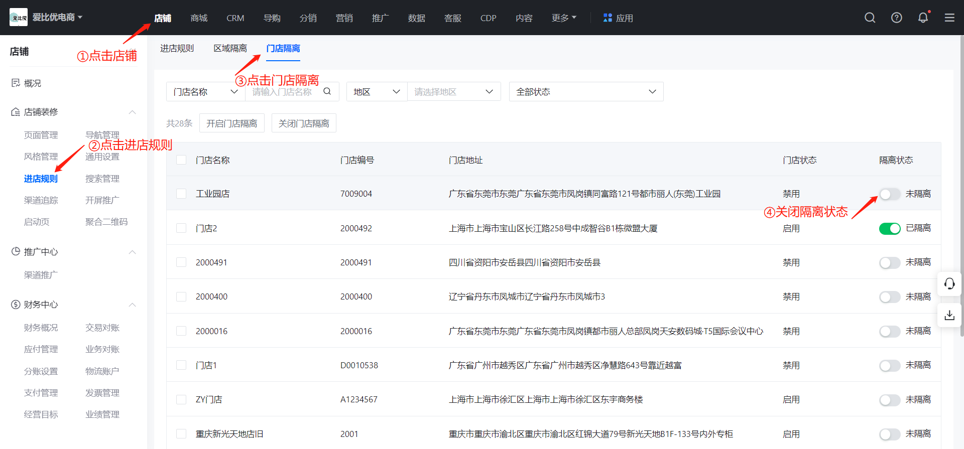This screenshot has height=449, width=964.
Task: Open the 更多 menu in top navigation
Action: pyautogui.click(x=564, y=18)
